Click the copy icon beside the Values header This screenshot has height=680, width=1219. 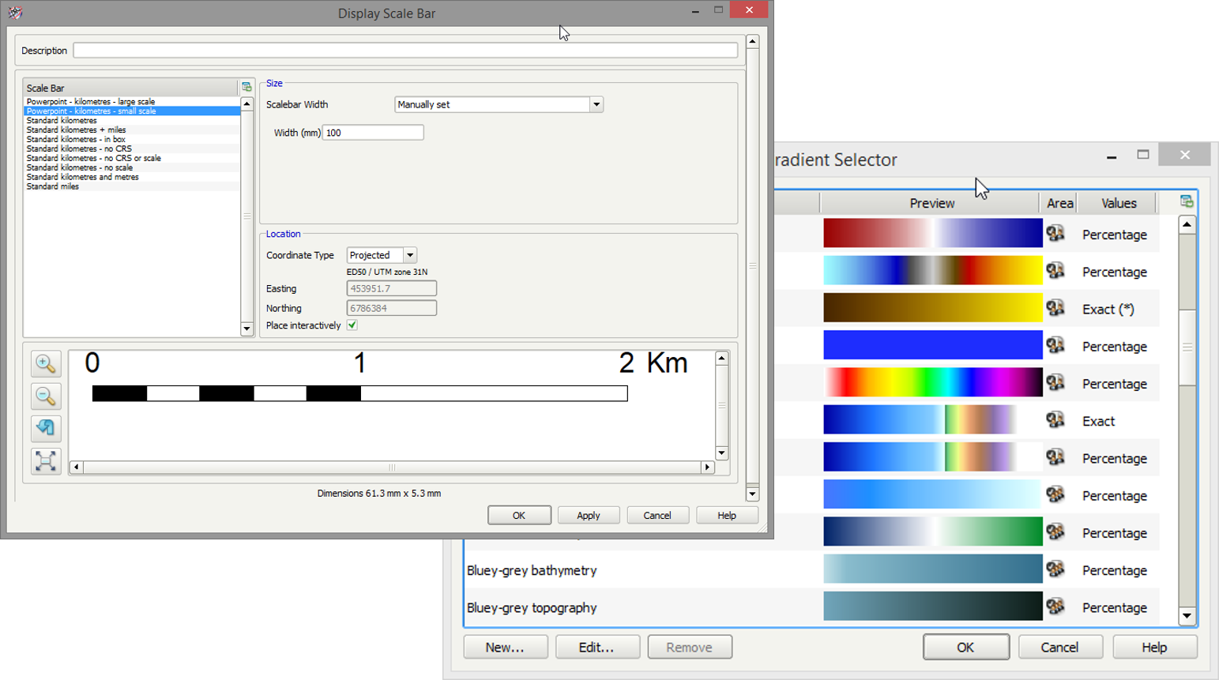[x=1185, y=201]
